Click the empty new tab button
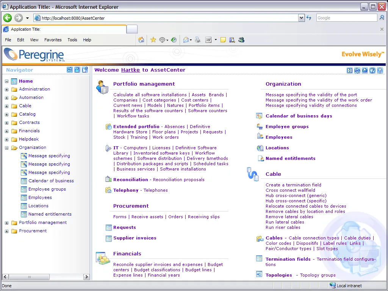Screen dimensions: 388x291 pyautogui.click(x=132, y=29)
